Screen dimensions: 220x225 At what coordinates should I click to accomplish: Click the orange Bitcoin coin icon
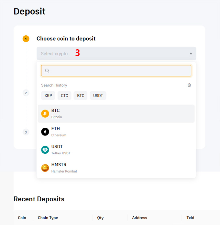(45, 114)
